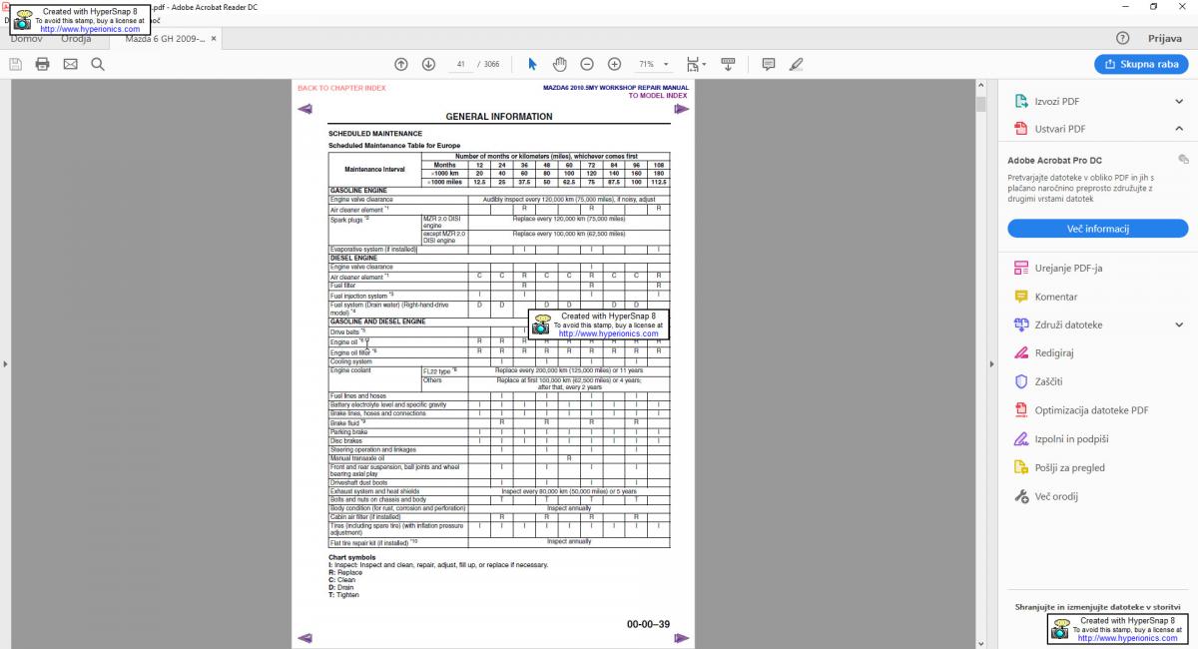Click the Chart symbols heading
Image resolution: width=1198 pixels, height=649 pixels.
(x=352, y=557)
